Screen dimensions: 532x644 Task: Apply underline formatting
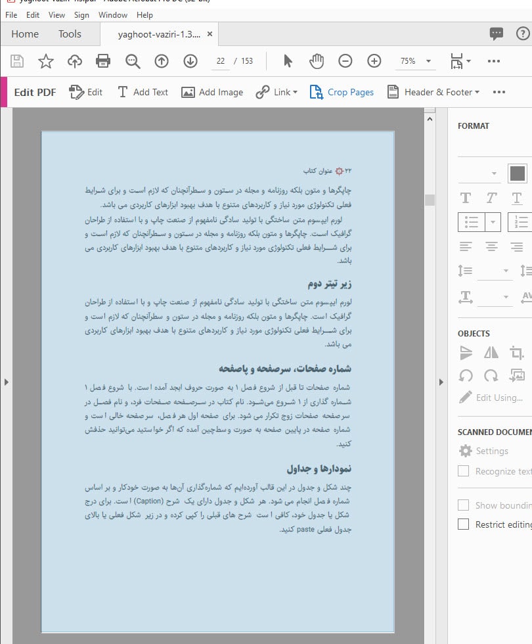(516, 197)
